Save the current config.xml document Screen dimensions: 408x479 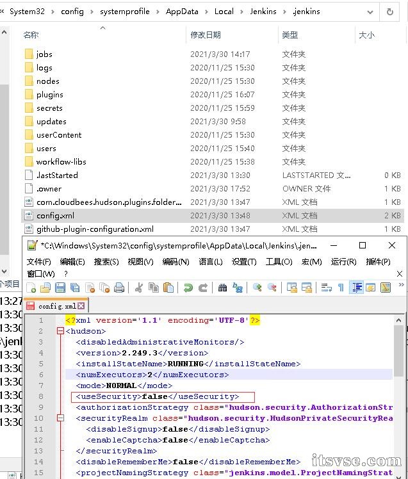coord(60,288)
